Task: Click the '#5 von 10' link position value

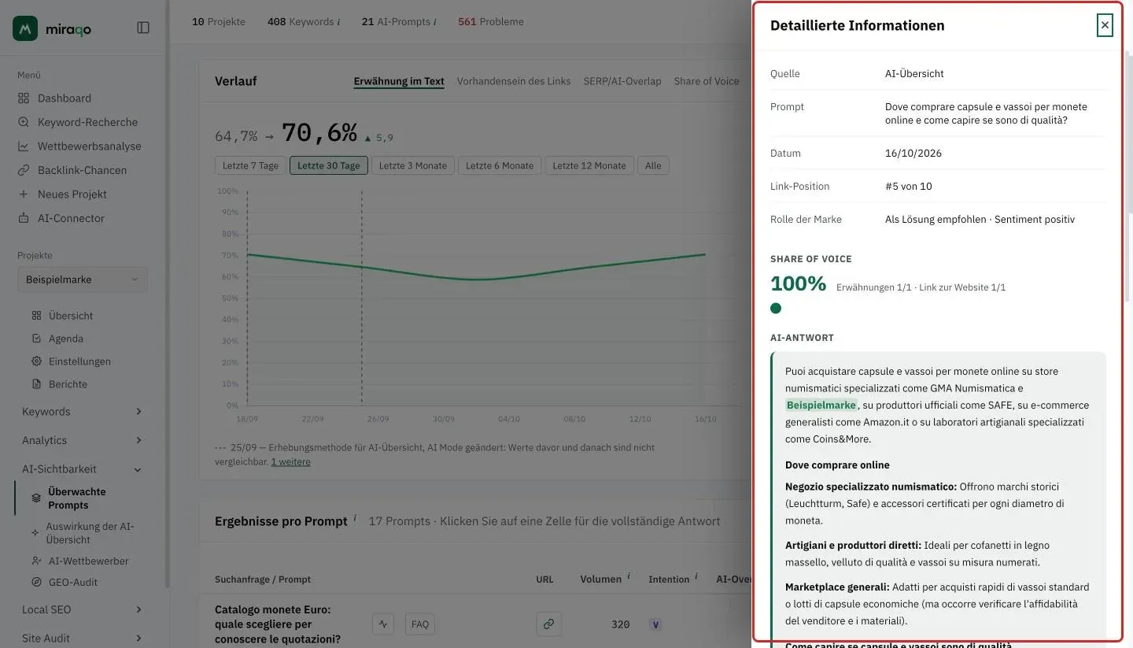Action: pos(909,187)
